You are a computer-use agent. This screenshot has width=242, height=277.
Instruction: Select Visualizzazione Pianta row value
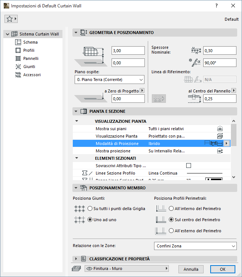coord(167,136)
